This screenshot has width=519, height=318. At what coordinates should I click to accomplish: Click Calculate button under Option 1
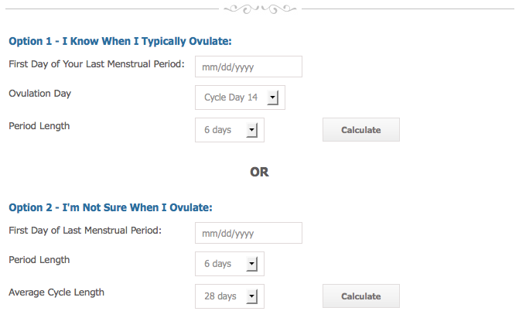tap(361, 130)
